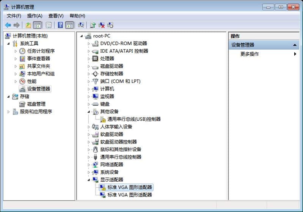The image size is (303, 212).
Task: Click the 键盘 keyboard icon
Action: click(95, 104)
